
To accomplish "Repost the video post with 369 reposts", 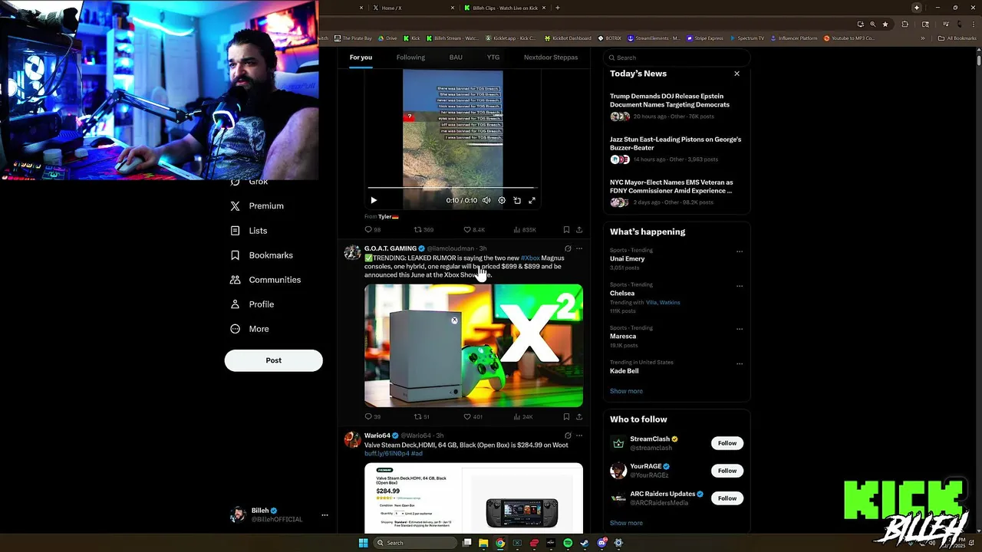I will [423, 229].
